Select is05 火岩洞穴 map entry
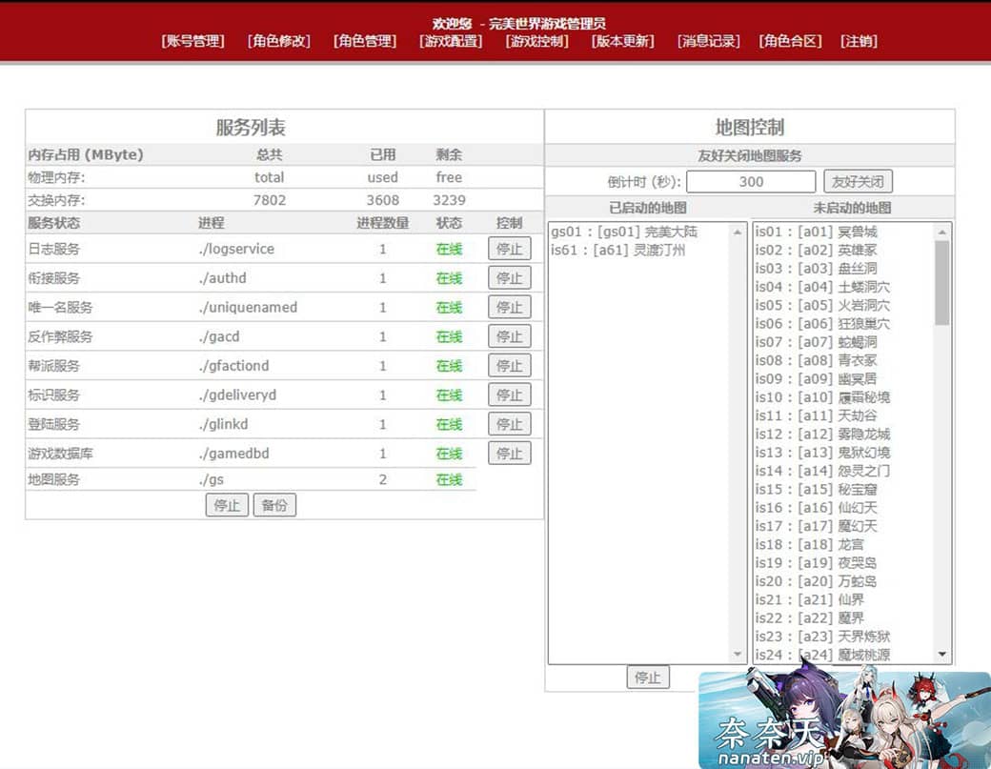 coord(843,305)
